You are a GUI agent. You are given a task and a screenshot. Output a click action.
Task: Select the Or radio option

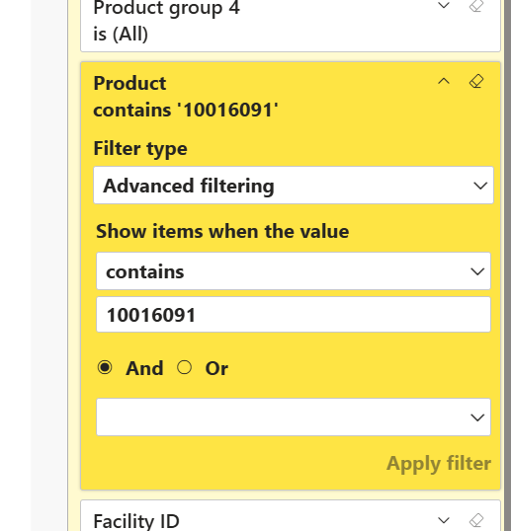click(184, 367)
